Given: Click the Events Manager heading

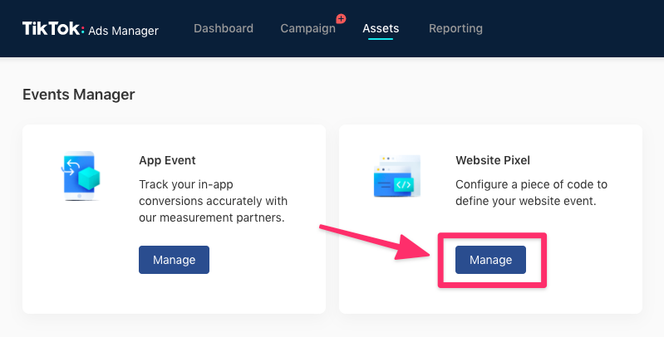Looking at the screenshot, I should click(x=78, y=95).
